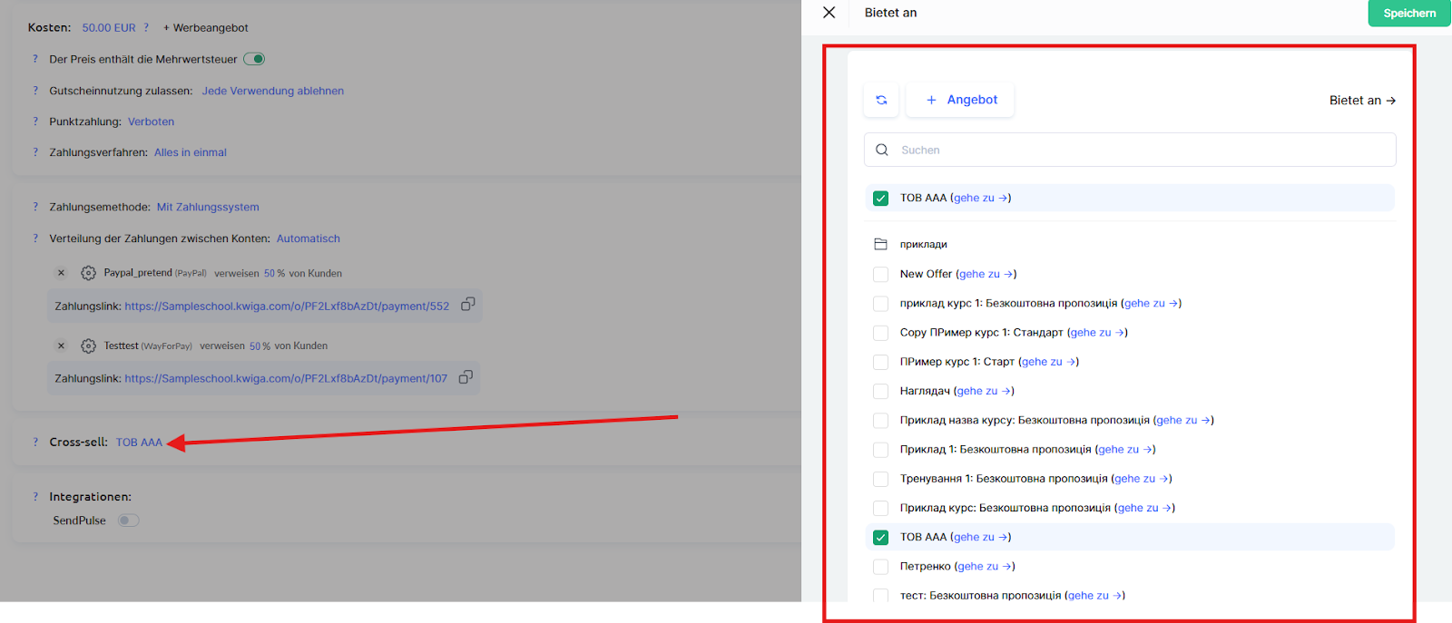Toggle price includes VAT switch
Viewport: 1452px width, 623px height.
click(x=254, y=59)
